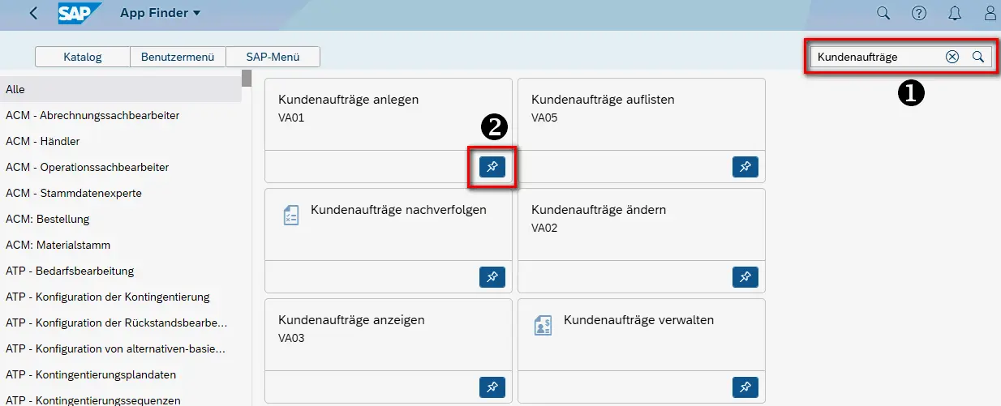Switch to the Benutzermenü tab

click(177, 57)
